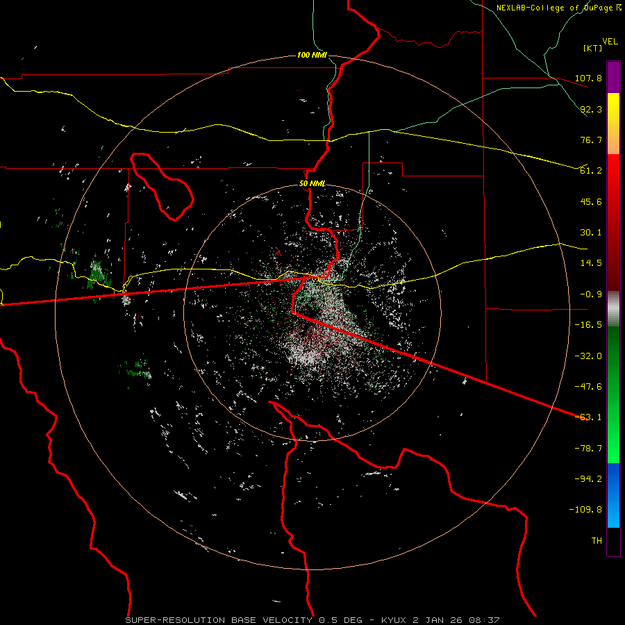The height and width of the screenshot is (625, 625).
Task: Click the KYUX station identifier in caption
Action: (394, 620)
